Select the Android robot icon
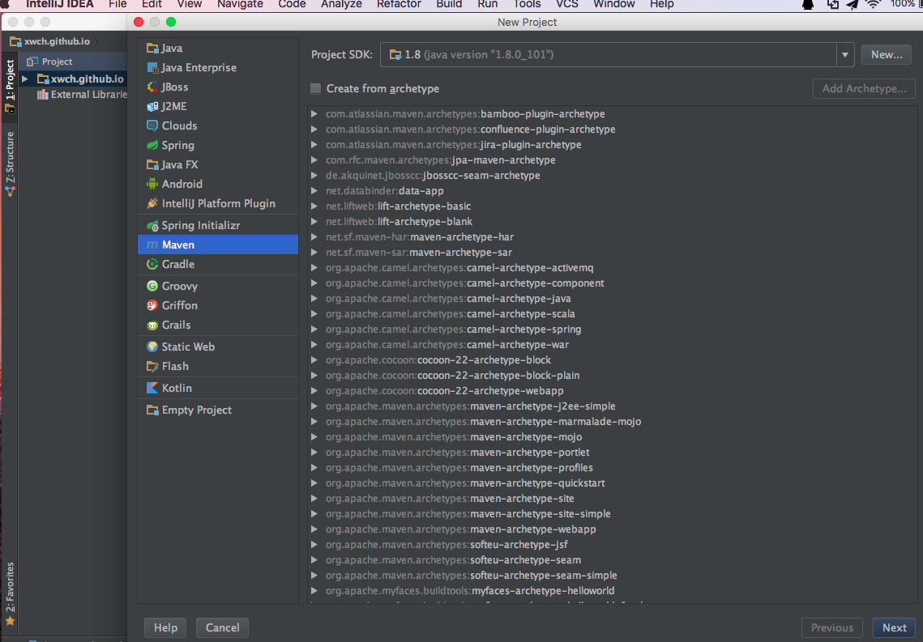The image size is (923, 642). tap(152, 184)
